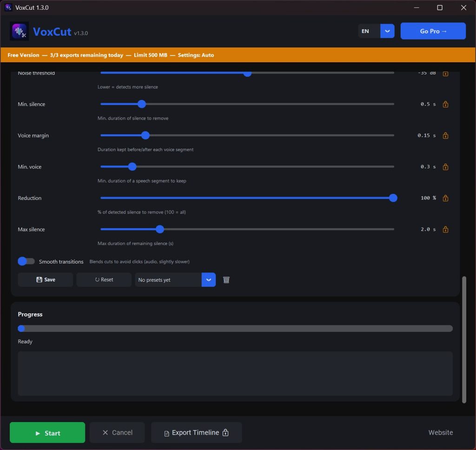476x450 pixels.
Task: Click 'Lower = detects more silence' hint
Action: pyautogui.click(x=127, y=87)
